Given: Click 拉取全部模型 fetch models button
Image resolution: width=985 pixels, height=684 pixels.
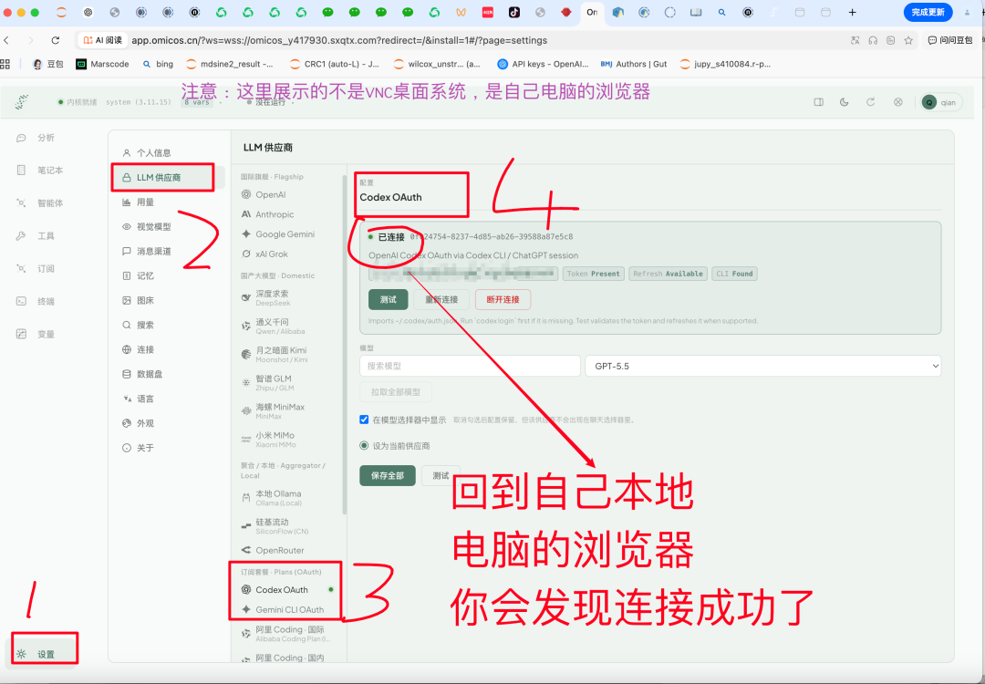Looking at the screenshot, I should [396, 392].
